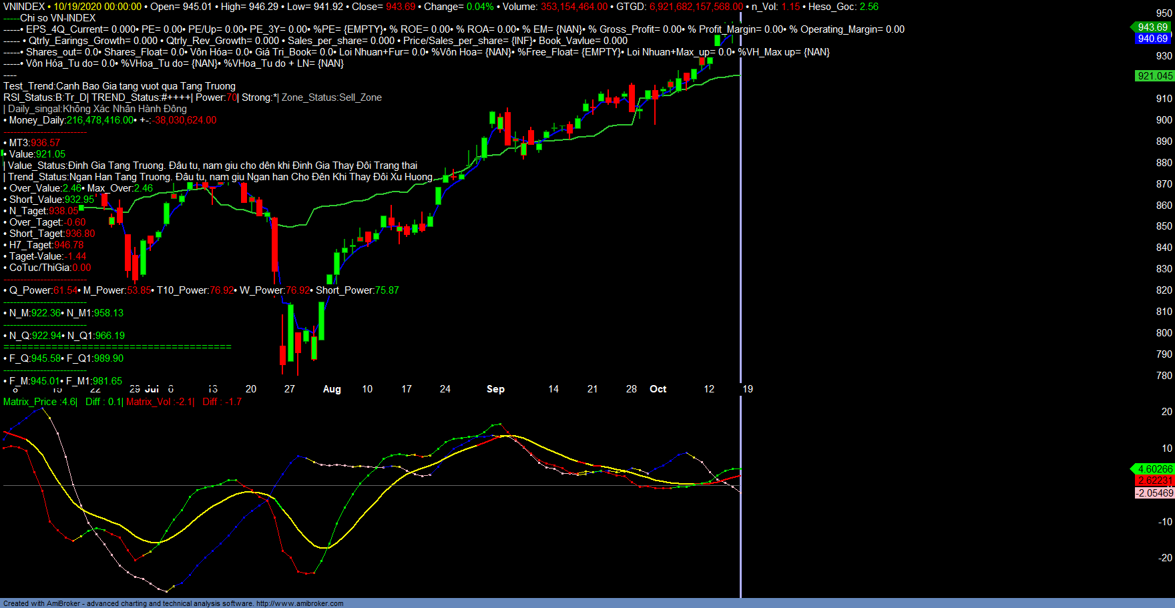The width and height of the screenshot is (1175, 608).
Task: Click the green 943.69 price tag
Action: coord(1152,27)
